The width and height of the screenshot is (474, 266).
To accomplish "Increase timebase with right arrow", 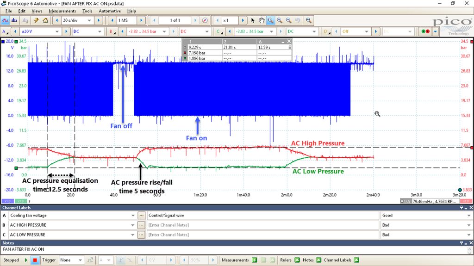I will (98, 20).
